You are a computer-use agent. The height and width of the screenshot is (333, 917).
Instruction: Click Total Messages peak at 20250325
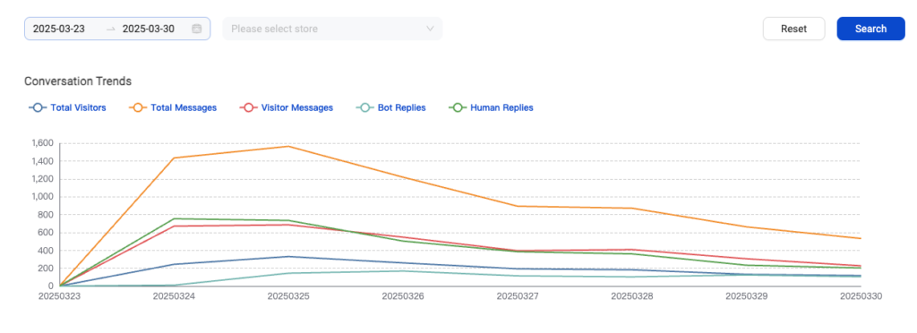tap(288, 146)
